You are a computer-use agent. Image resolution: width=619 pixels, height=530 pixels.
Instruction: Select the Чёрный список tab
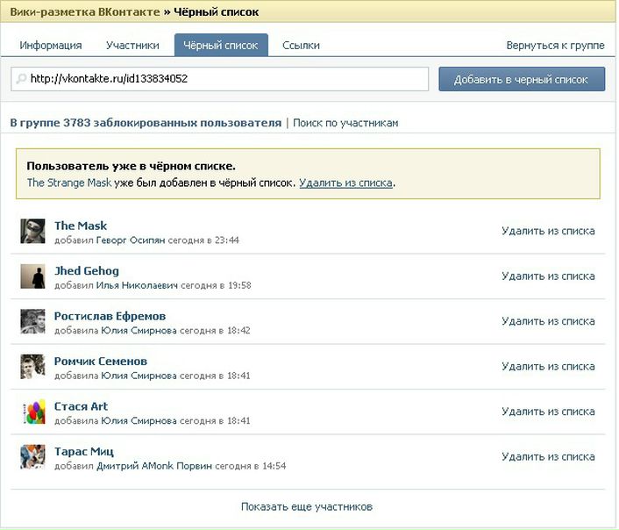pyautogui.click(x=221, y=46)
